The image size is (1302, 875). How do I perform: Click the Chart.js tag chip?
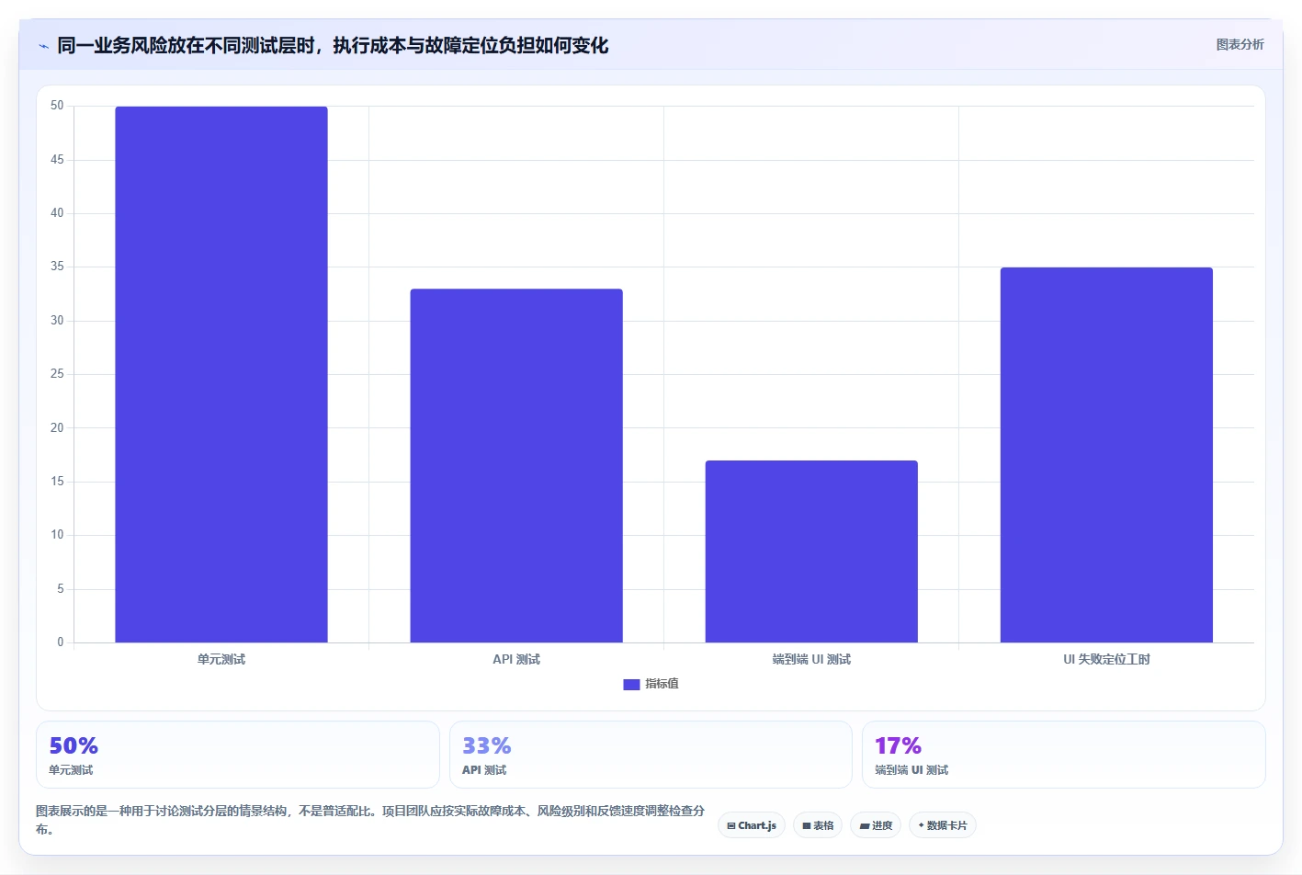752,825
